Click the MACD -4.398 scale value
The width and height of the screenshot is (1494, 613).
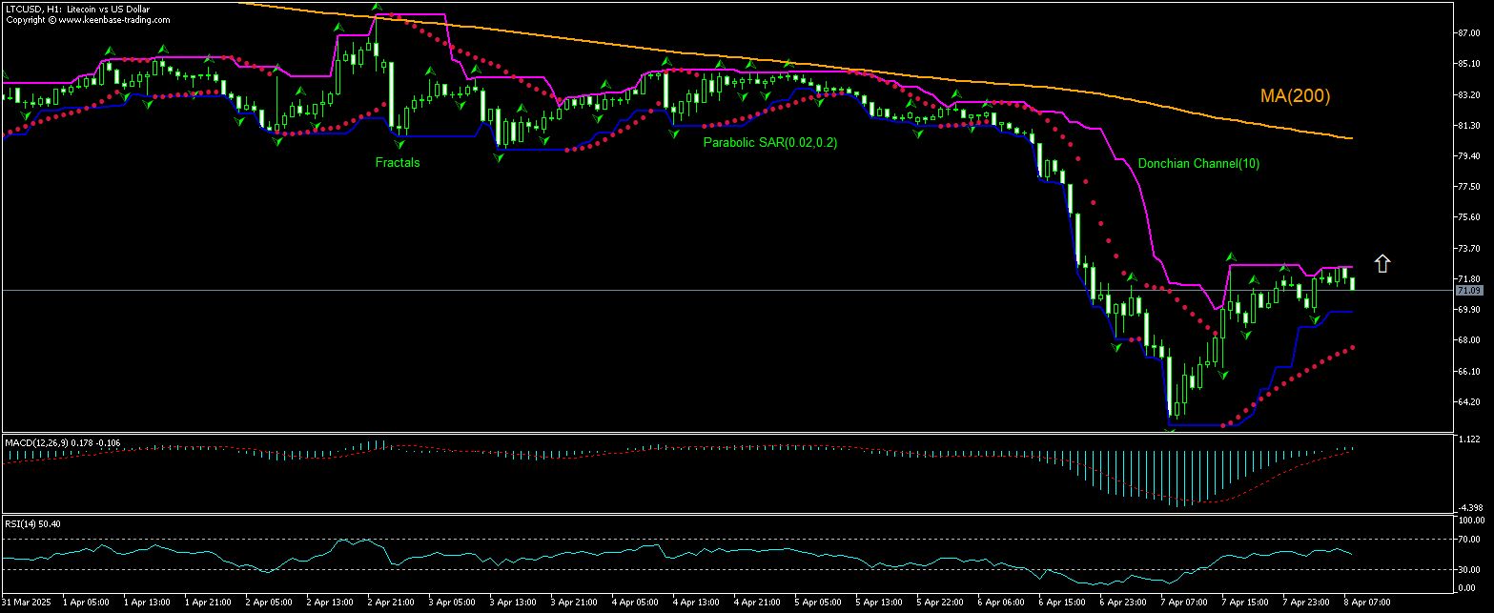click(1469, 507)
